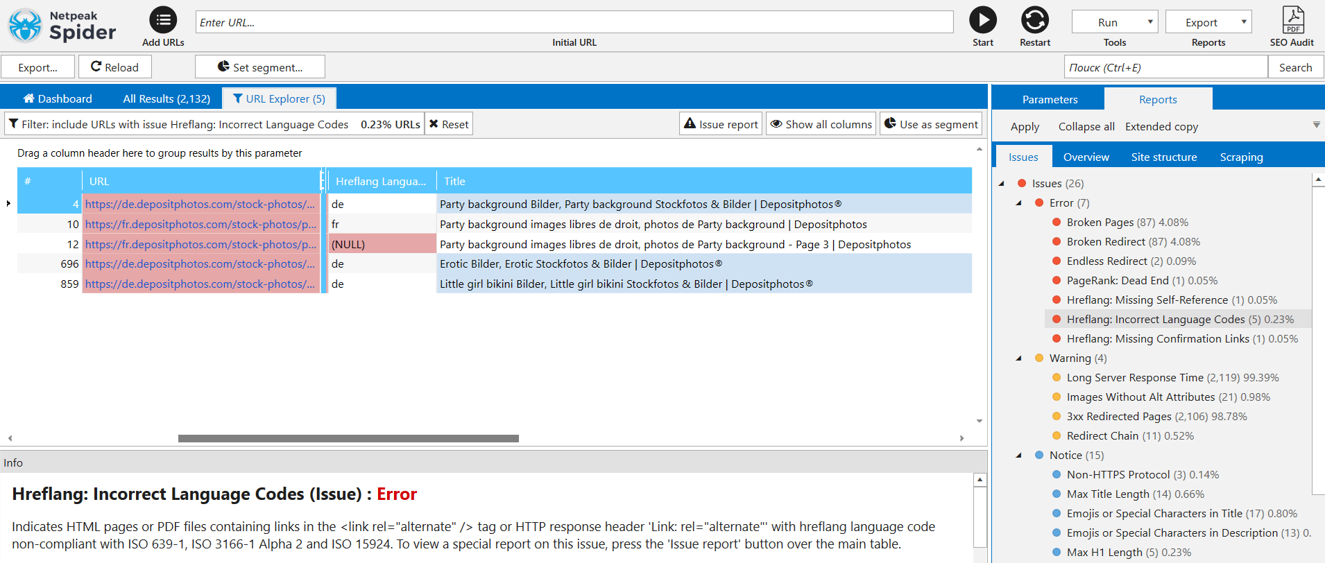Click the Export... button
This screenshot has width=1325, height=563.
38,67
